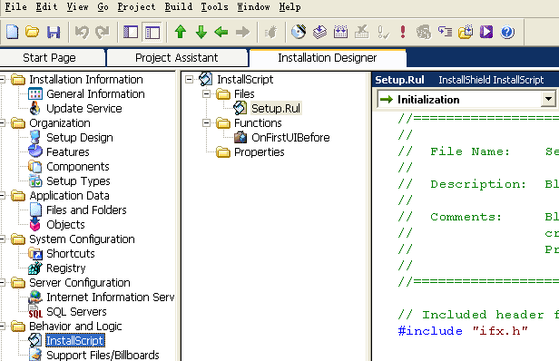Collapse the Files folder in script tree
Image resolution: width=559 pixels, height=361 pixels.
(206, 94)
